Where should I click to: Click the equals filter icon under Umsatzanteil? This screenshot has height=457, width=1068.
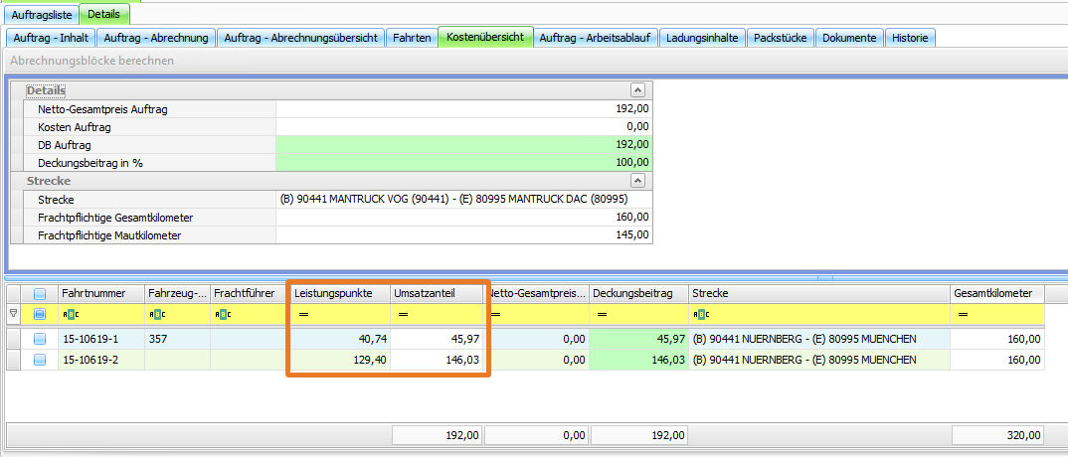(403, 315)
